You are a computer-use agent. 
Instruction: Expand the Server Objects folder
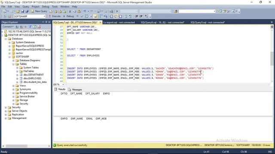(6, 111)
